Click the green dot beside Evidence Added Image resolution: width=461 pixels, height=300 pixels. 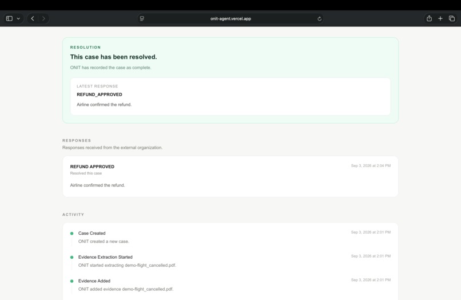point(71,281)
